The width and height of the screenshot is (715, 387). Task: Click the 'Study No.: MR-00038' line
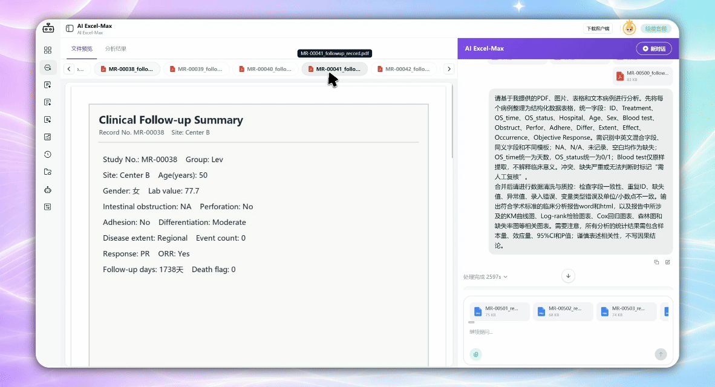[x=140, y=160]
